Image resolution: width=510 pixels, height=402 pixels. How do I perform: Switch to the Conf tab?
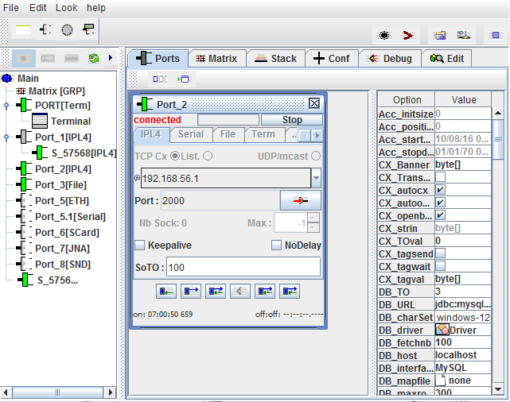pos(332,59)
